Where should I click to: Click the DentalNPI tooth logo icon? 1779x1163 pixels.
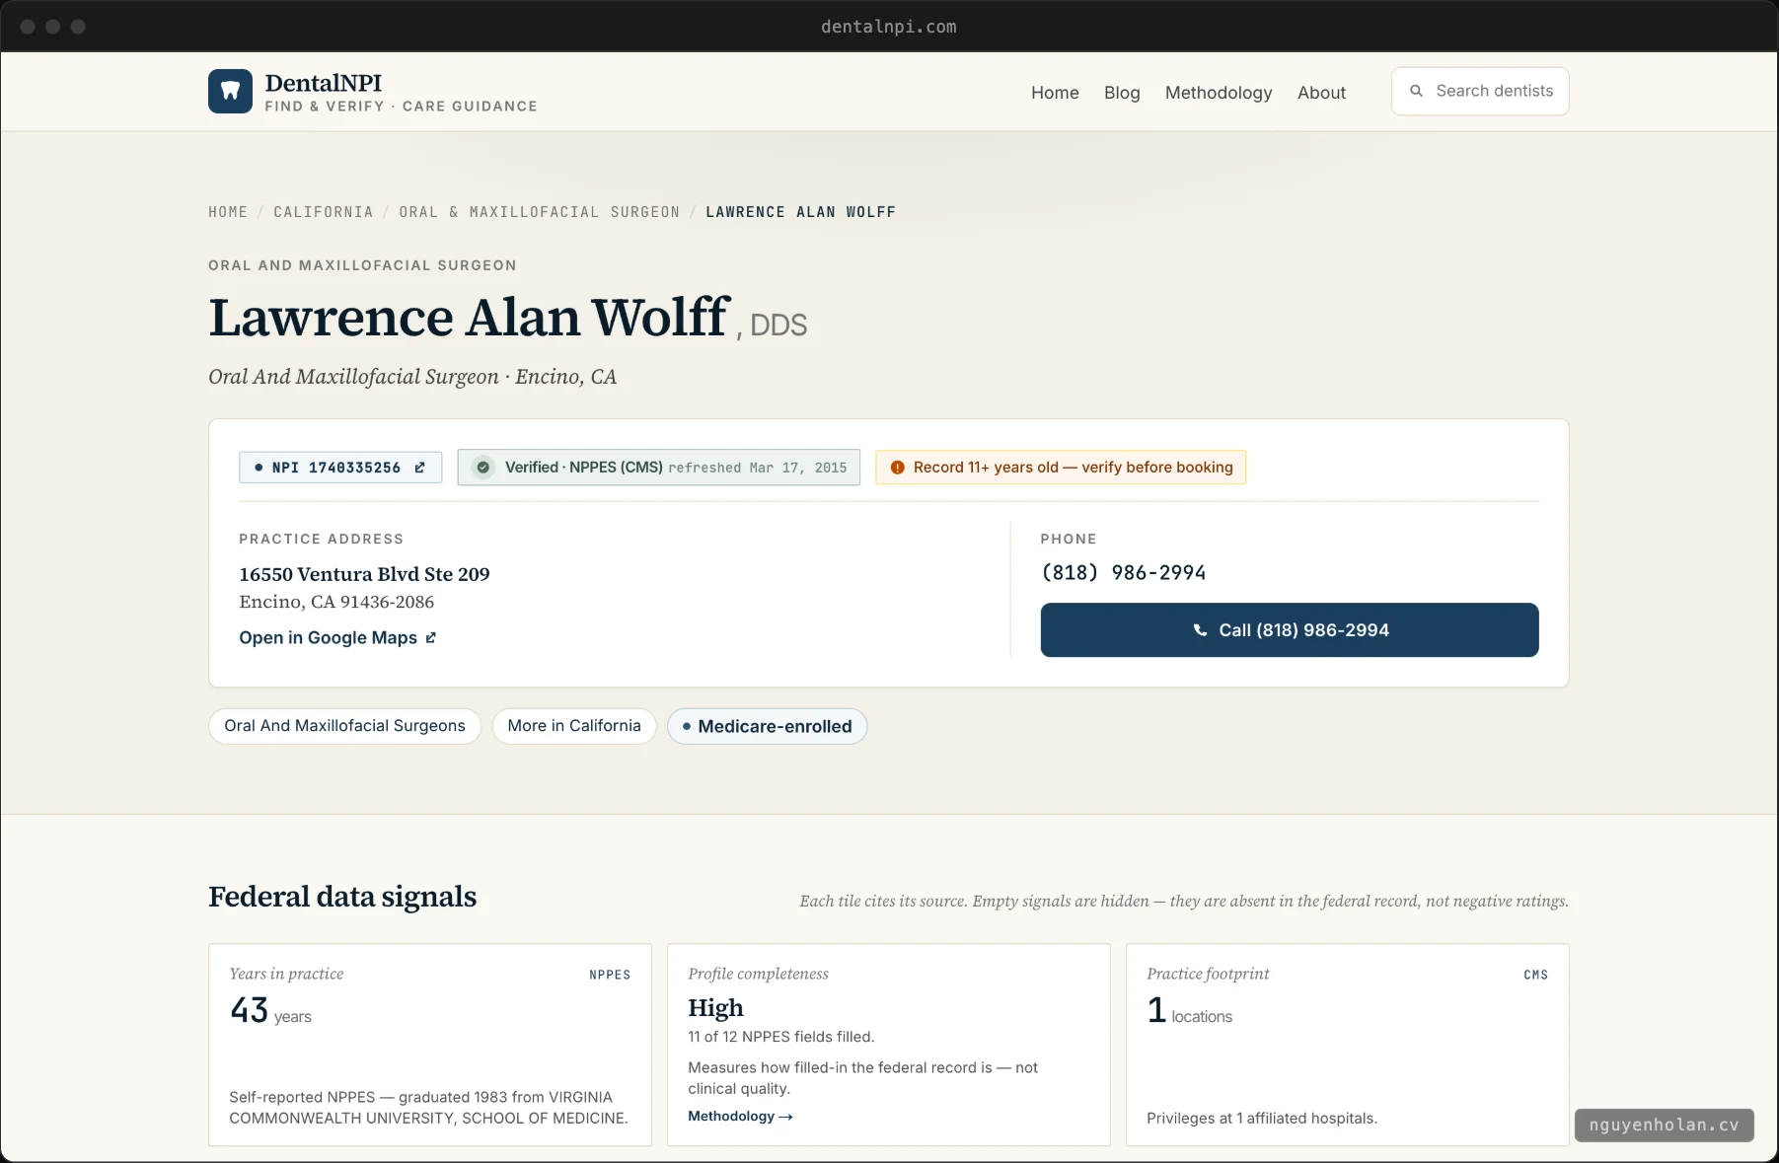coord(230,91)
